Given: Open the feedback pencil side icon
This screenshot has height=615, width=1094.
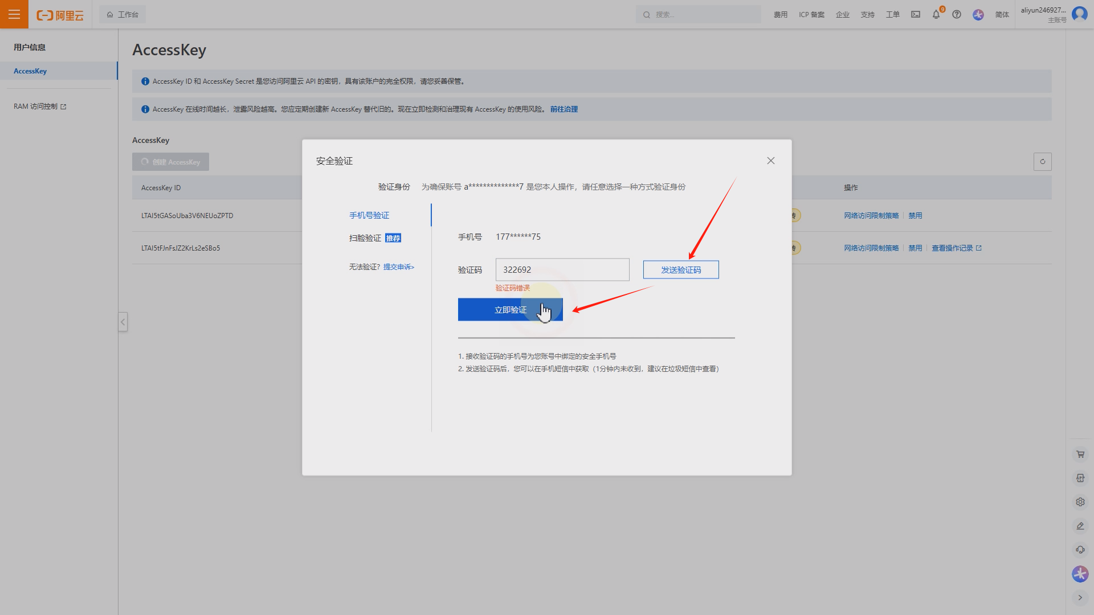Looking at the screenshot, I should [x=1080, y=526].
